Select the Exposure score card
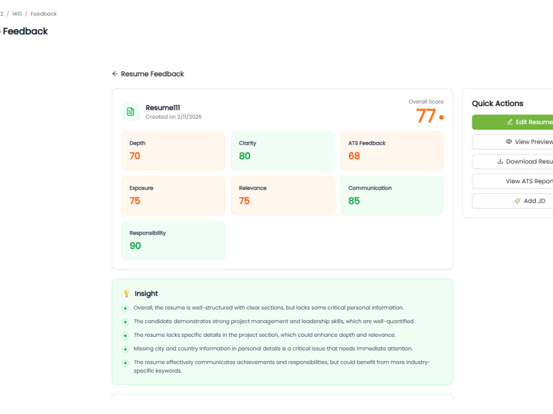Screen dimensions: 553x414 (x=173, y=196)
